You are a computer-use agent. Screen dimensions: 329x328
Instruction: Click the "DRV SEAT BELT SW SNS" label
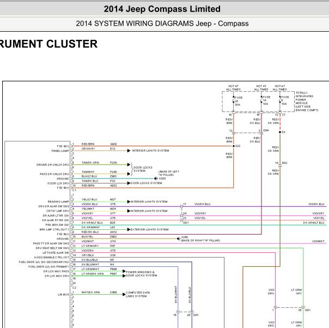pos(52,248)
